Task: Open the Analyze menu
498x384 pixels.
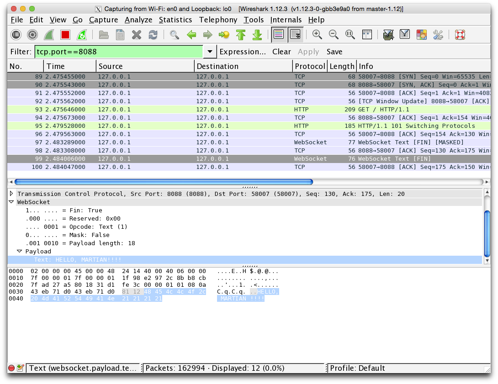Action: [138, 20]
